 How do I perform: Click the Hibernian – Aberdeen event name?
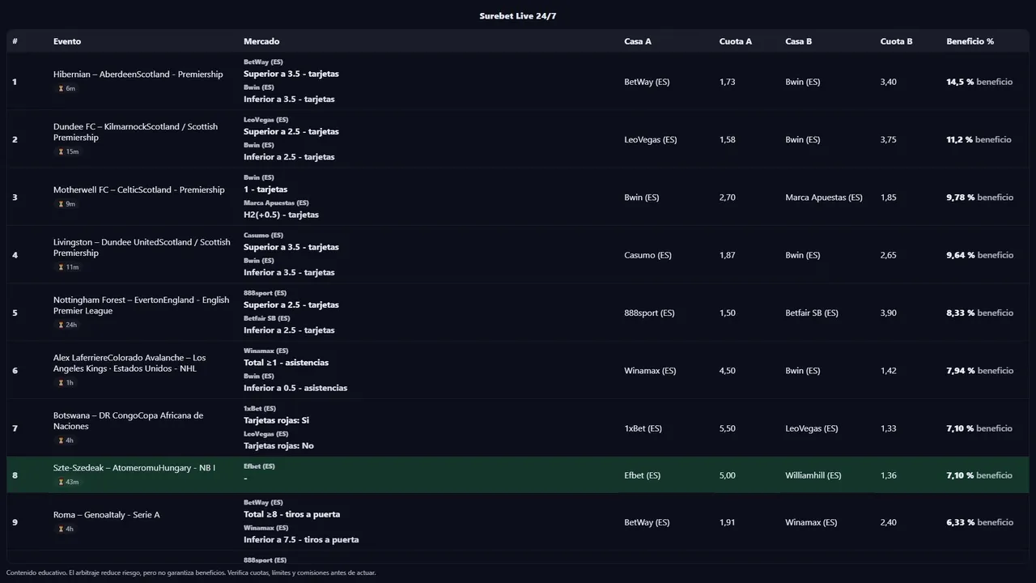coord(138,74)
